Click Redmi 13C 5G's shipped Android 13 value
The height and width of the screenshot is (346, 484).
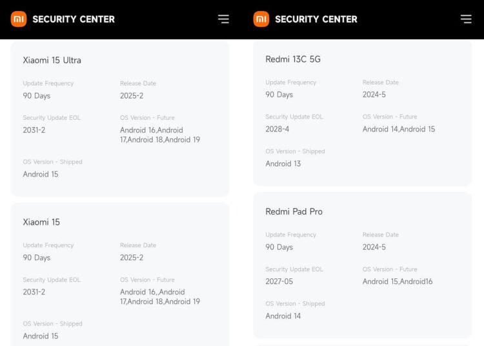pos(283,164)
